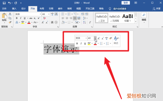Click the Save icon in title bar
The height and width of the screenshot is (101, 163).
pyautogui.click(x=4, y=3)
